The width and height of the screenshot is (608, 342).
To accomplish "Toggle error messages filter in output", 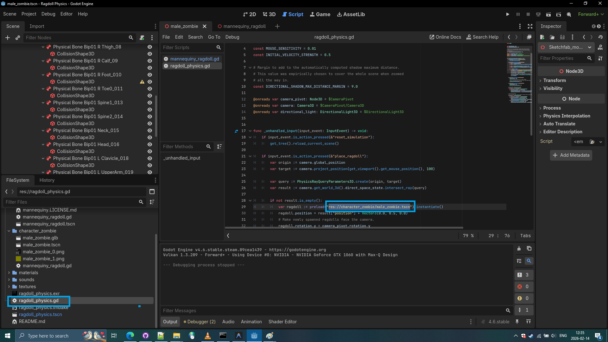I will pyautogui.click(x=524, y=287).
